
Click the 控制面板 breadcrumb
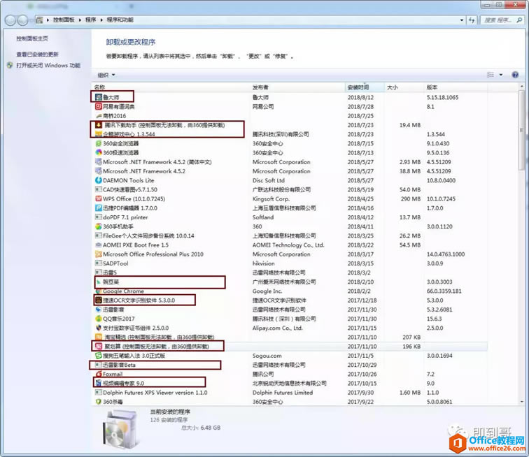64,20
